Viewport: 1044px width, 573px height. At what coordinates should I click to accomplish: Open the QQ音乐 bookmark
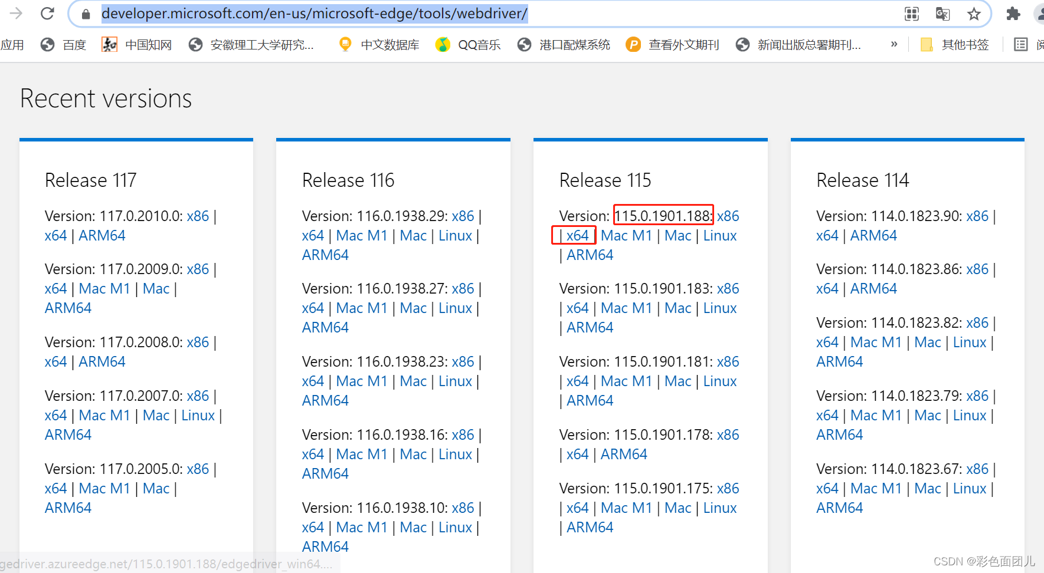click(x=468, y=45)
